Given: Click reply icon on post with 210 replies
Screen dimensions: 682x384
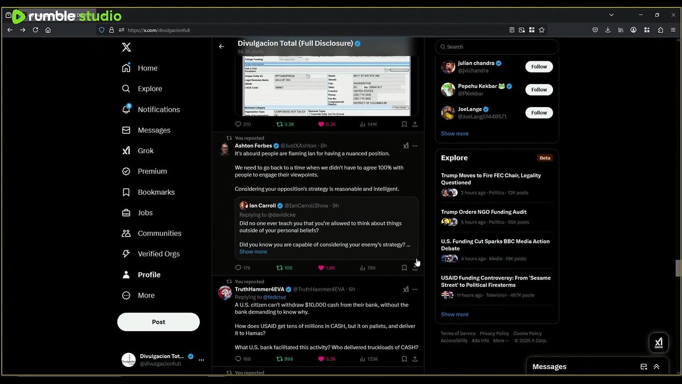Looking at the screenshot, I should [x=238, y=124].
